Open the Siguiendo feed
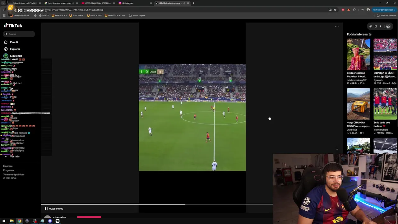Image resolution: width=398 pixels, height=224 pixels. (16, 56)
